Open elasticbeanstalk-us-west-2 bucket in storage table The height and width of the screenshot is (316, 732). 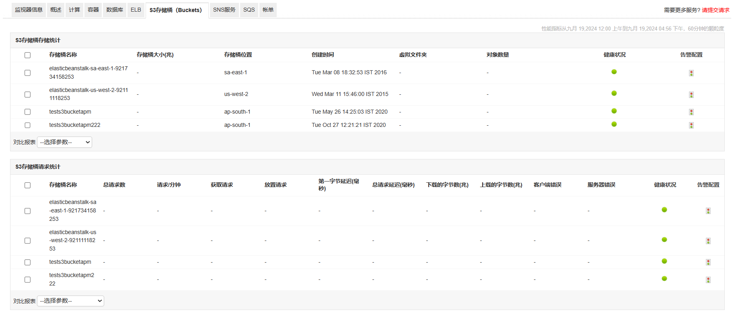coord(88,94)
